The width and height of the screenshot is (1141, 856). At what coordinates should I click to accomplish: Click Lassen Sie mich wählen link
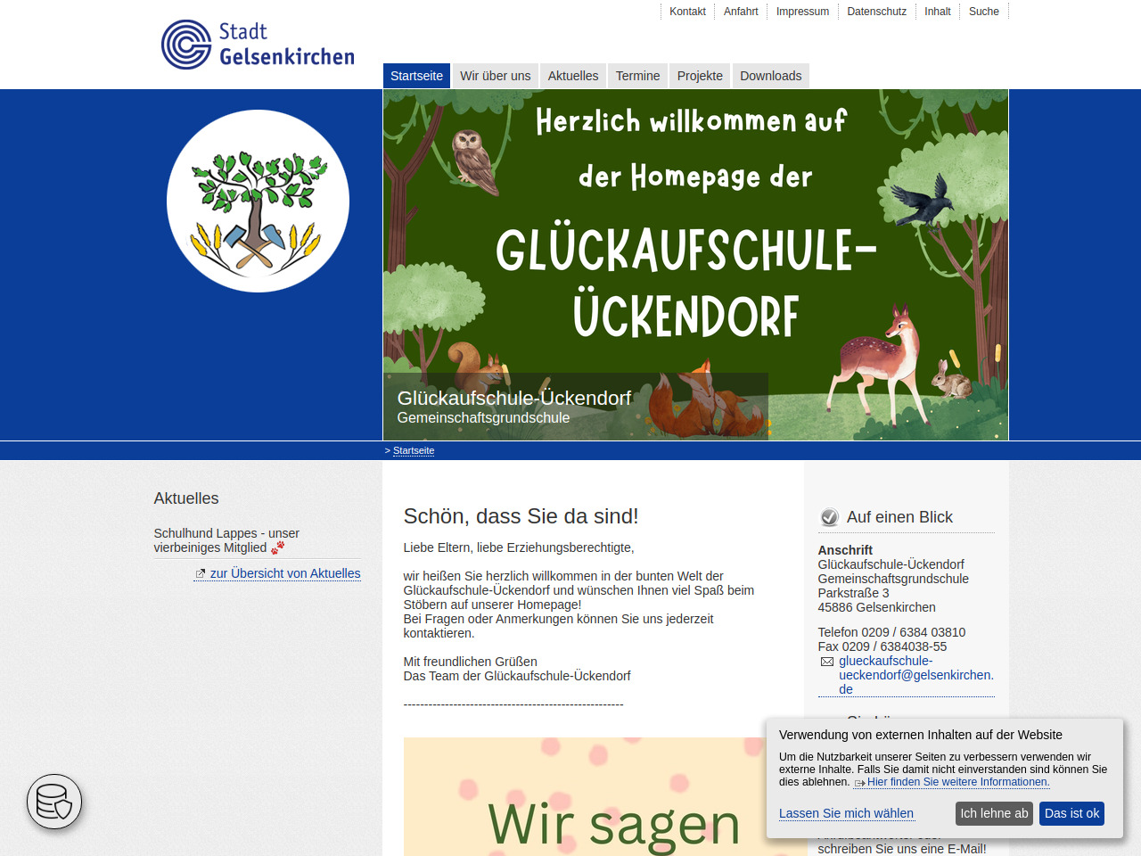point(846,813)
